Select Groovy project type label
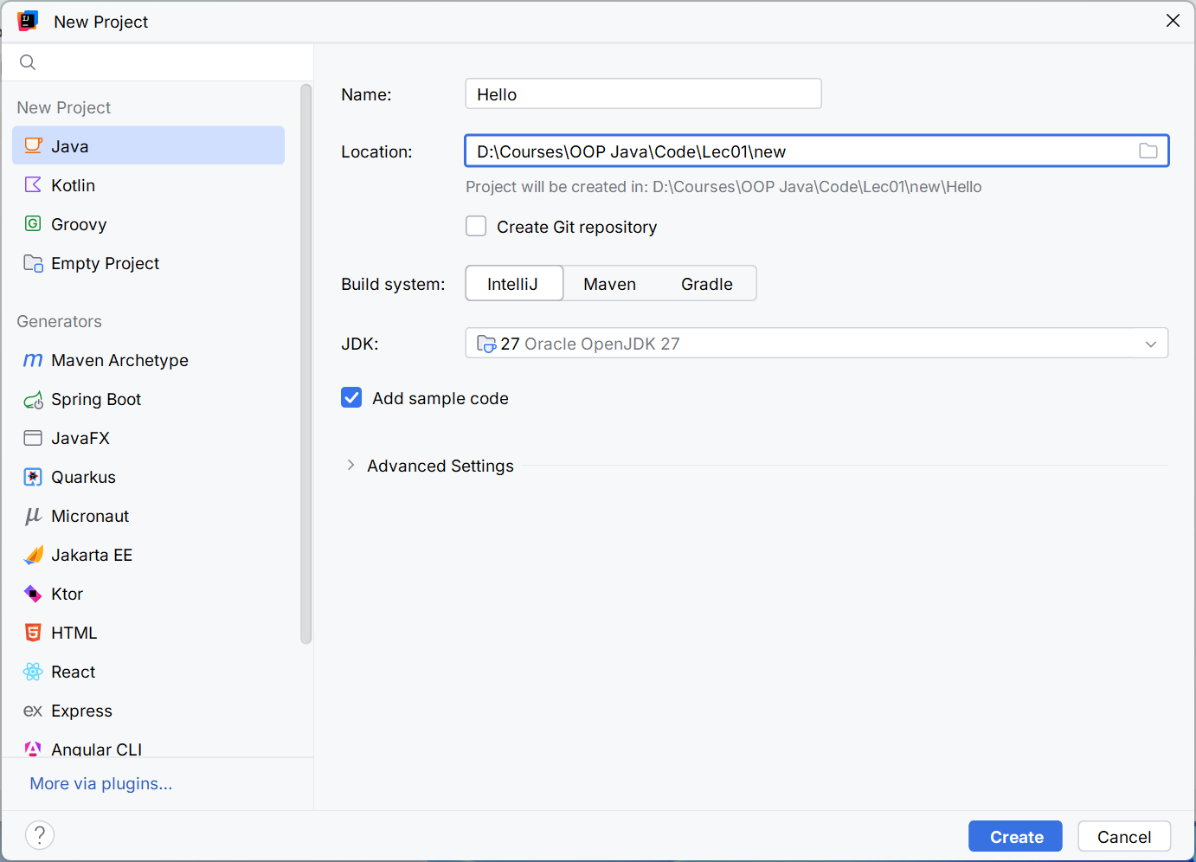This screenshot has width=1196, height=862. pyautogui.click(x=79, y=224)
